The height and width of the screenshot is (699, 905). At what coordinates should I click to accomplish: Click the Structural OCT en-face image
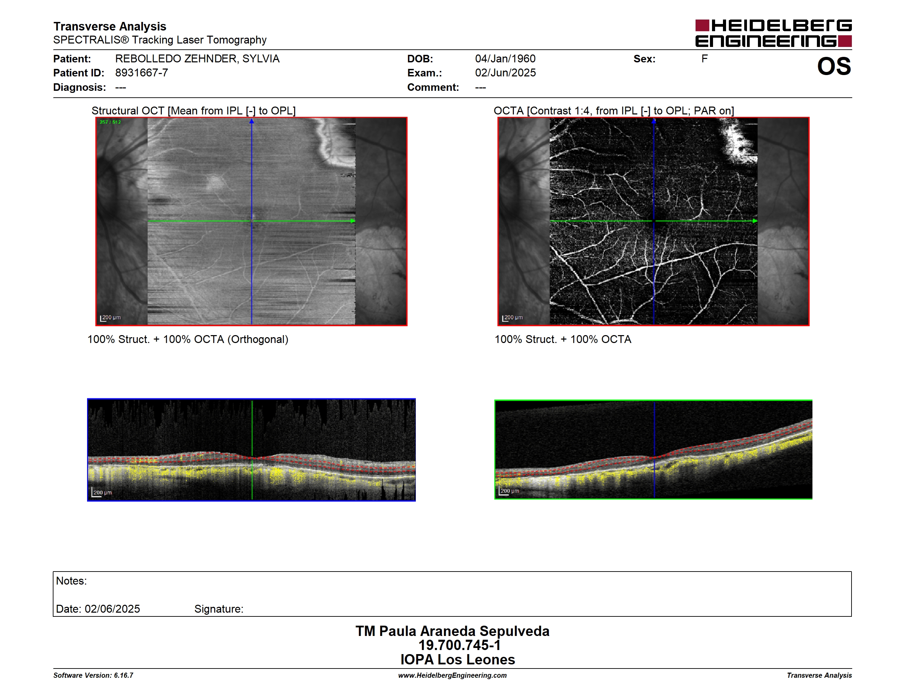coord(252,222)
